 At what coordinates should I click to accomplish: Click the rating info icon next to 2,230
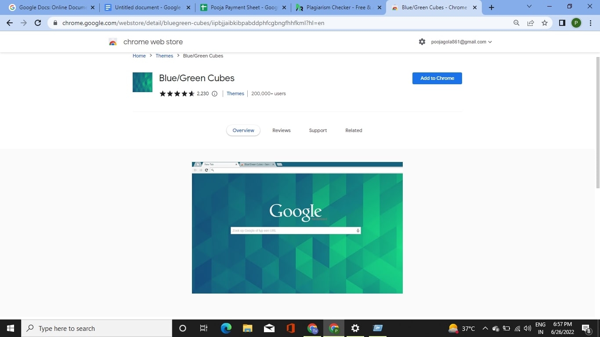(x=214, y=93)
